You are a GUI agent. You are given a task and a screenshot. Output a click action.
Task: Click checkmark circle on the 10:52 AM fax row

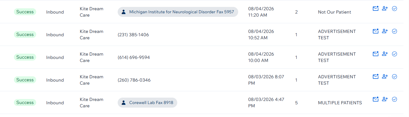(394, 31)
